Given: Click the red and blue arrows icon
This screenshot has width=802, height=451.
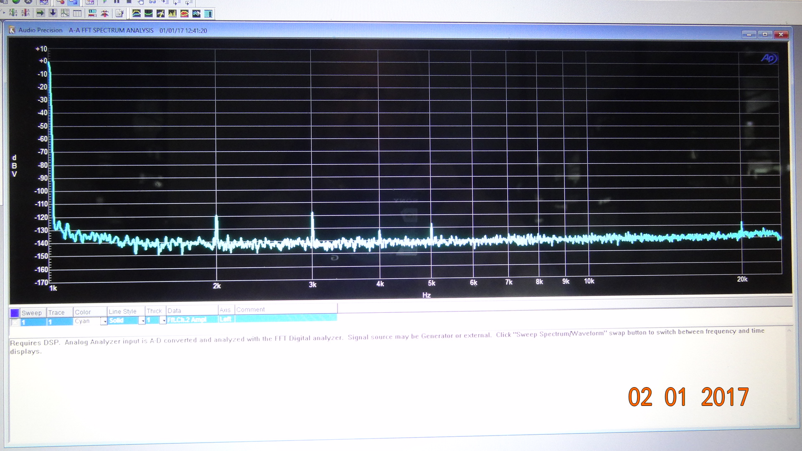Looking at the screenshot, I should pos(104,13).
